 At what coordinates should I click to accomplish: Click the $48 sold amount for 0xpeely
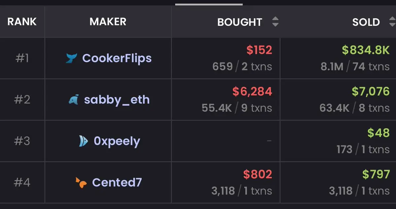pyautogui.click(x=379, y=133)
